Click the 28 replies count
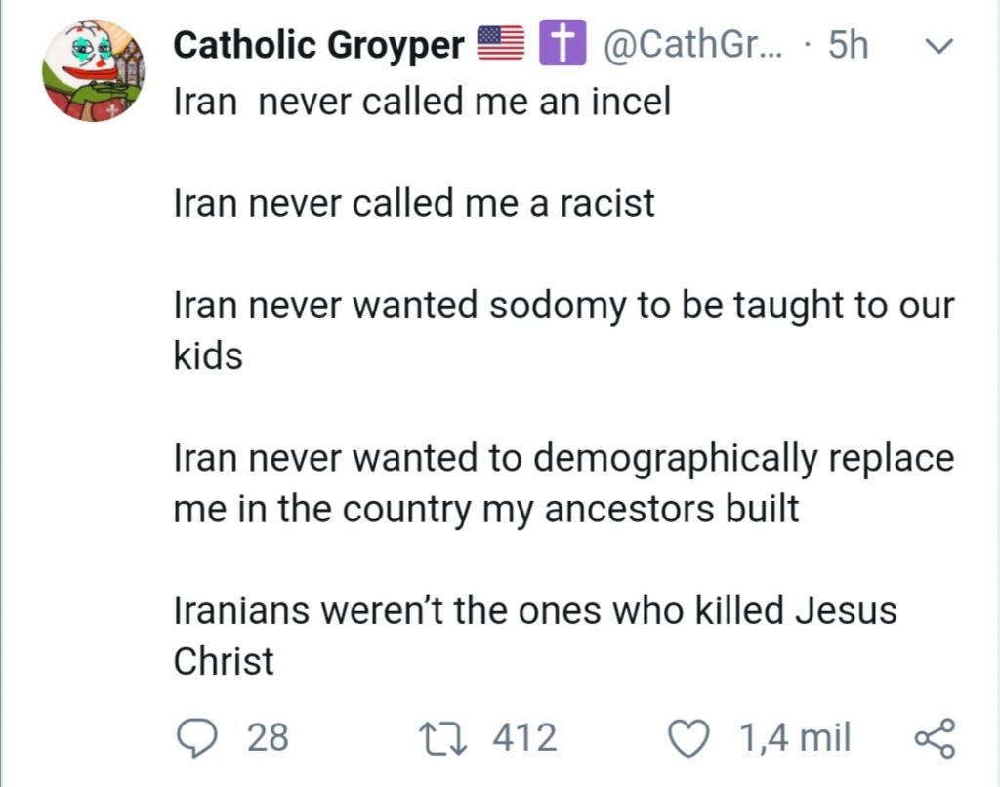 pyautogui.click(x=268, y=738)
